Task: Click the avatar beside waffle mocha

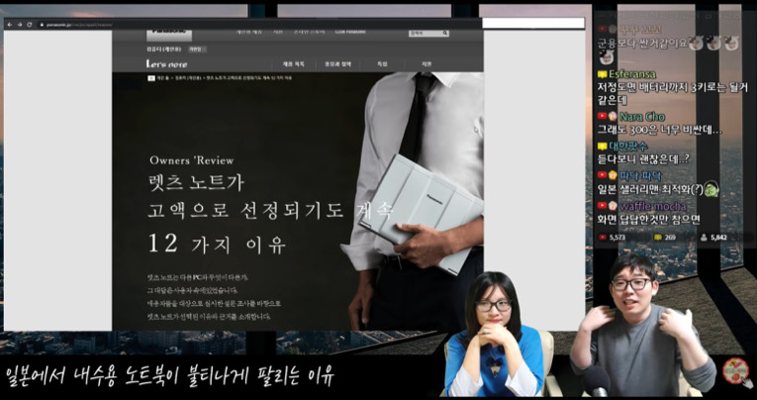Action: pos(613,206)
